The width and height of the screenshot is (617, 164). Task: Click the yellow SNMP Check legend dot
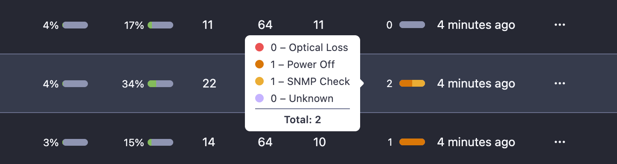coord(259,82)
